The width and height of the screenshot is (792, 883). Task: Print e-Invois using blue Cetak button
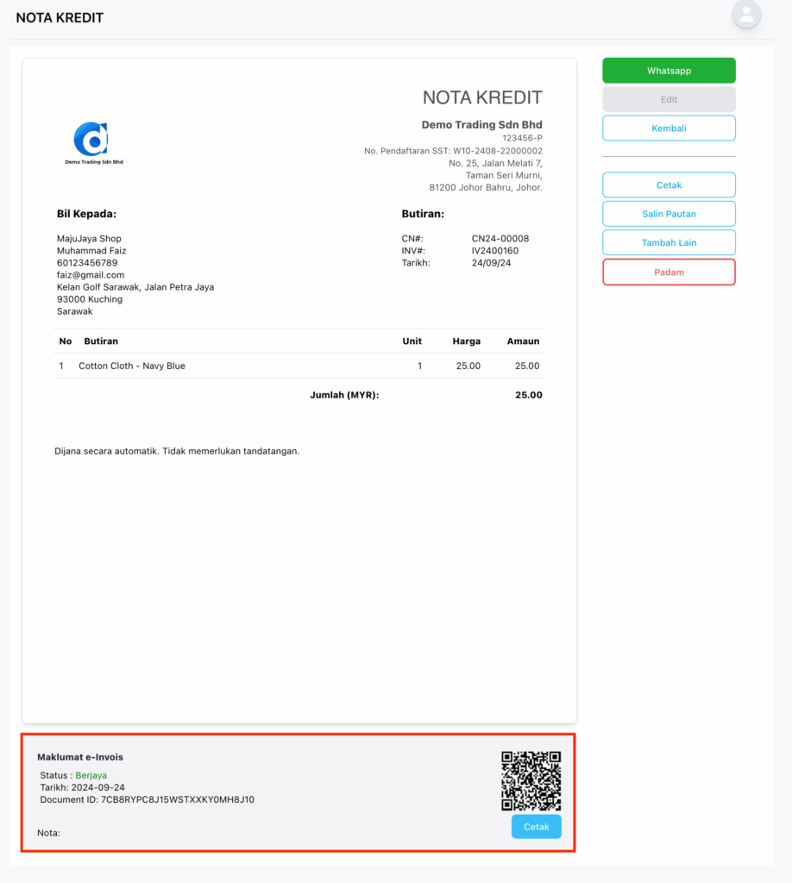coord(537,827)
